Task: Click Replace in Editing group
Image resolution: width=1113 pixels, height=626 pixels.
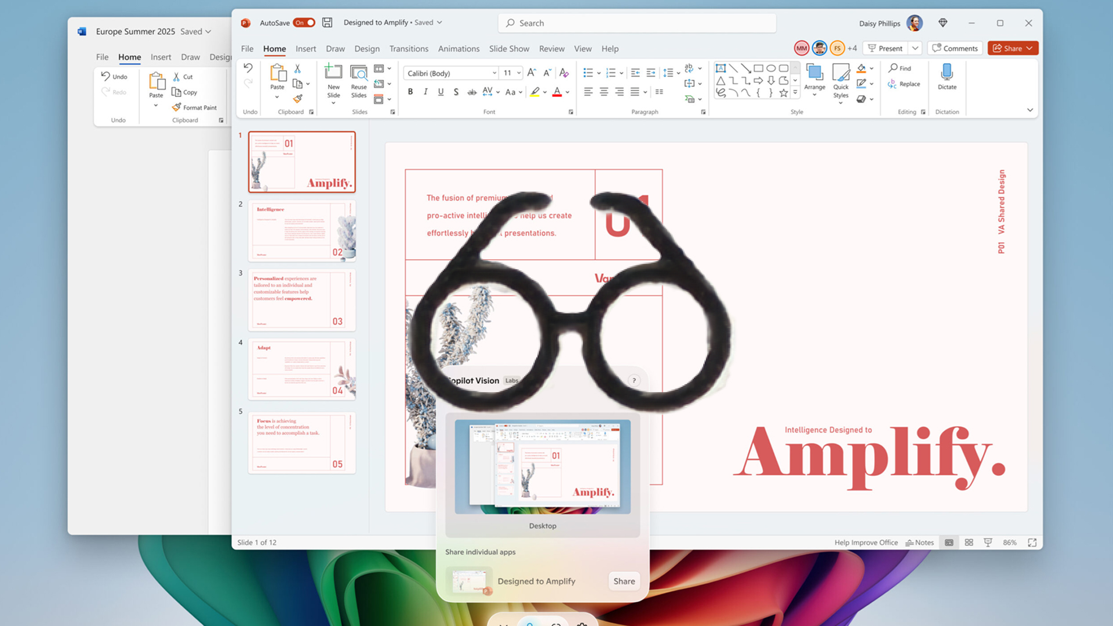Action: (x=904, y=84)
